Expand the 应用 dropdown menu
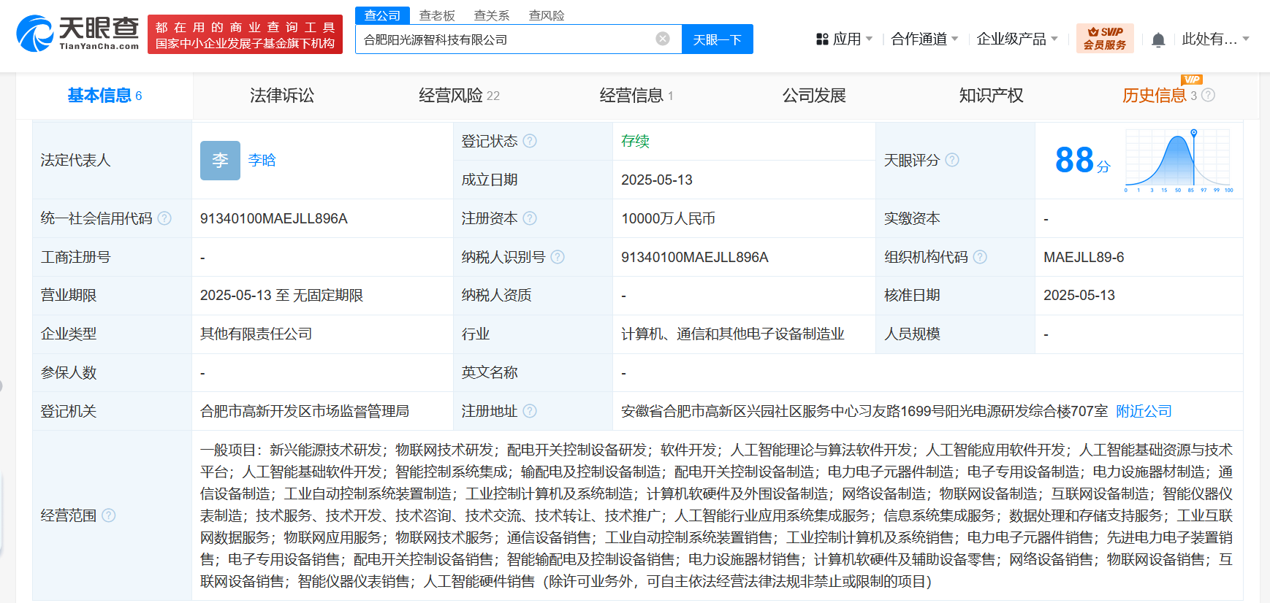This screenshot has height=603, width=1270. 845,39
